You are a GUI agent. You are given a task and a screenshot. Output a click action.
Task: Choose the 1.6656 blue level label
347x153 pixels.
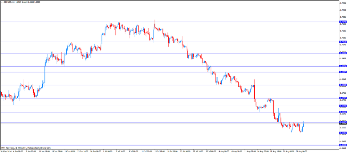click(343, 112)
